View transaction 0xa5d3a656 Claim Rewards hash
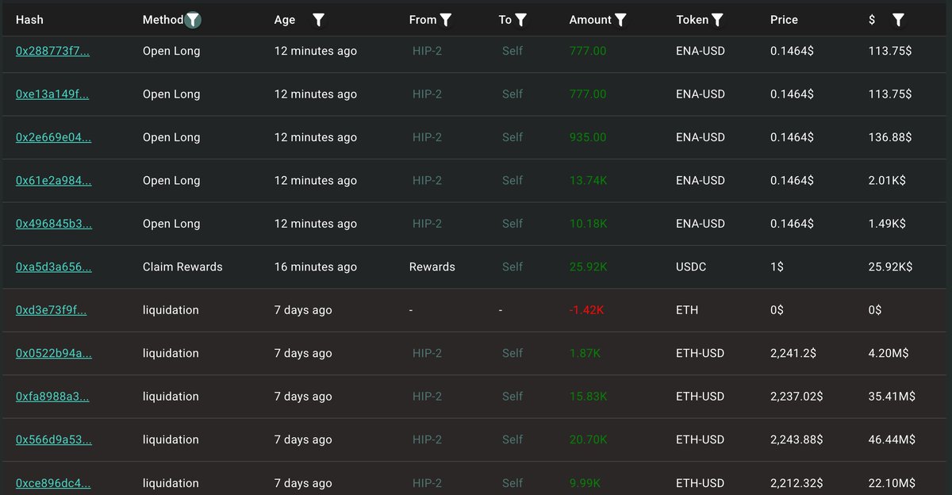This screenshot has width=952, height=495. tap(53, 267)
